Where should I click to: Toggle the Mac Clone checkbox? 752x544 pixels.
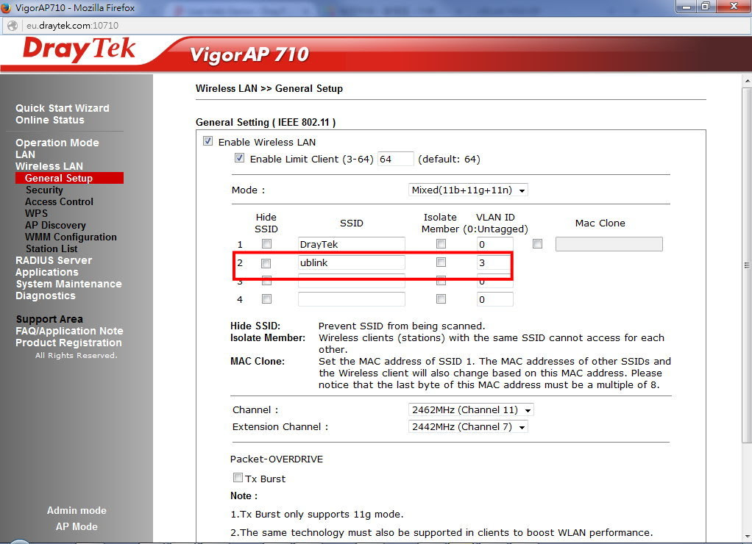(x=538, y=243)
